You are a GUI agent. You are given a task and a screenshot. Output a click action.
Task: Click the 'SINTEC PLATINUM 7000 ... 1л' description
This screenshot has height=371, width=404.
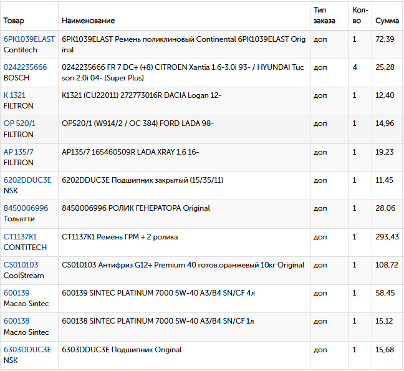[x=158, y=321]
